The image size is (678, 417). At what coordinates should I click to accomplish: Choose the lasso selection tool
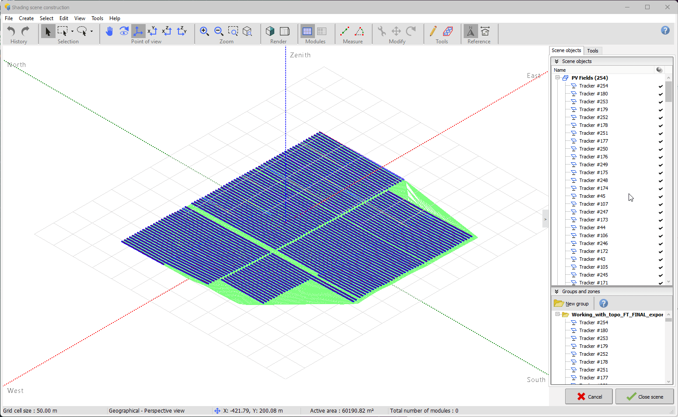[82, 31]
